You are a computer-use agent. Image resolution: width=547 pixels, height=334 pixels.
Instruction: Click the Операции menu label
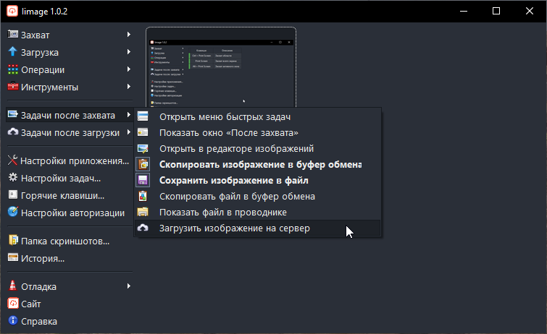[43, 69]
